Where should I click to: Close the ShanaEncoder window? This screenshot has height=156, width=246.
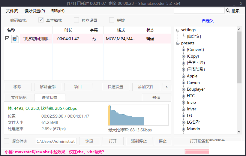pos(241,4)
